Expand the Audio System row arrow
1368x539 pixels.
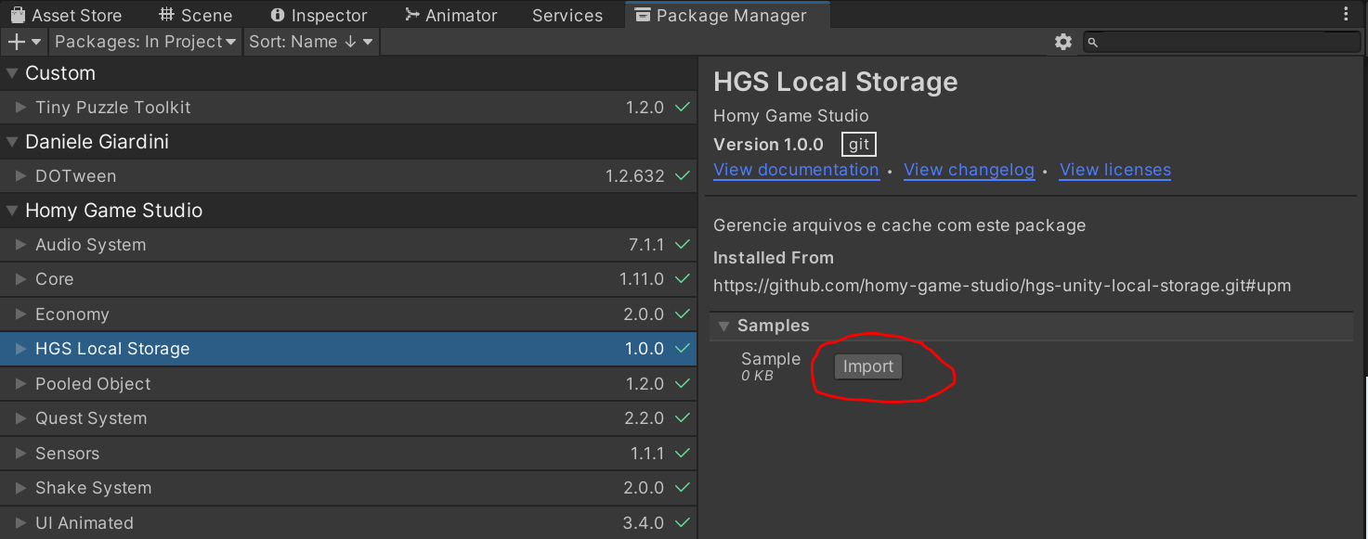pyautogui.click(x=21, y=245)
